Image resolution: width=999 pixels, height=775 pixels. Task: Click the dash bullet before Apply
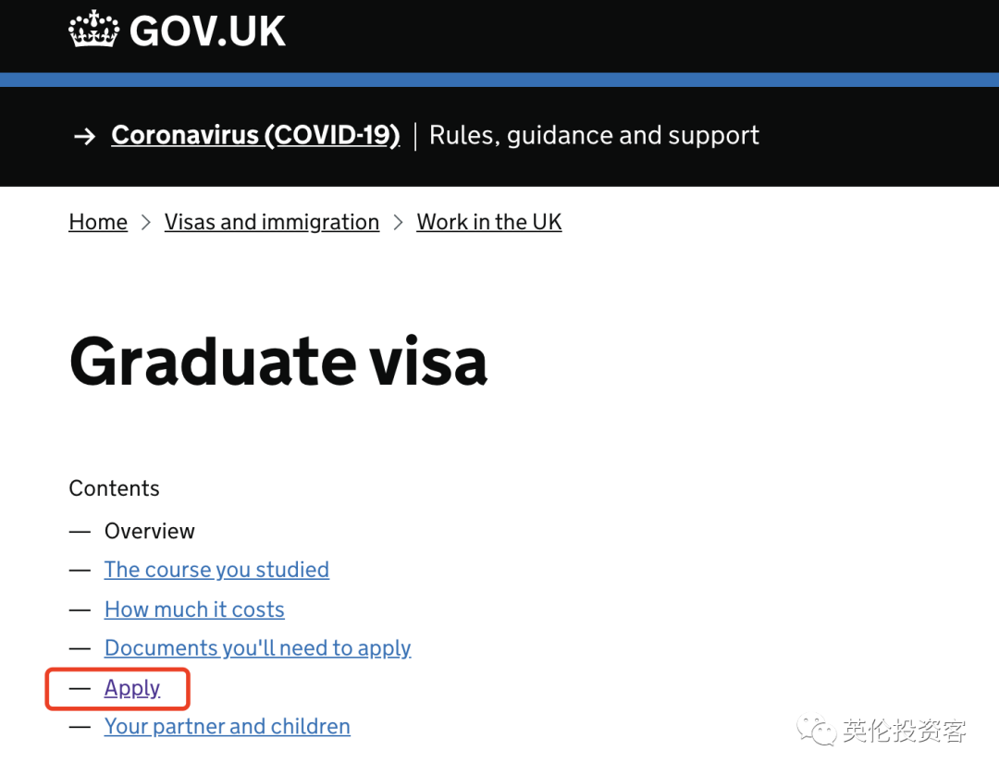(80, 688)
